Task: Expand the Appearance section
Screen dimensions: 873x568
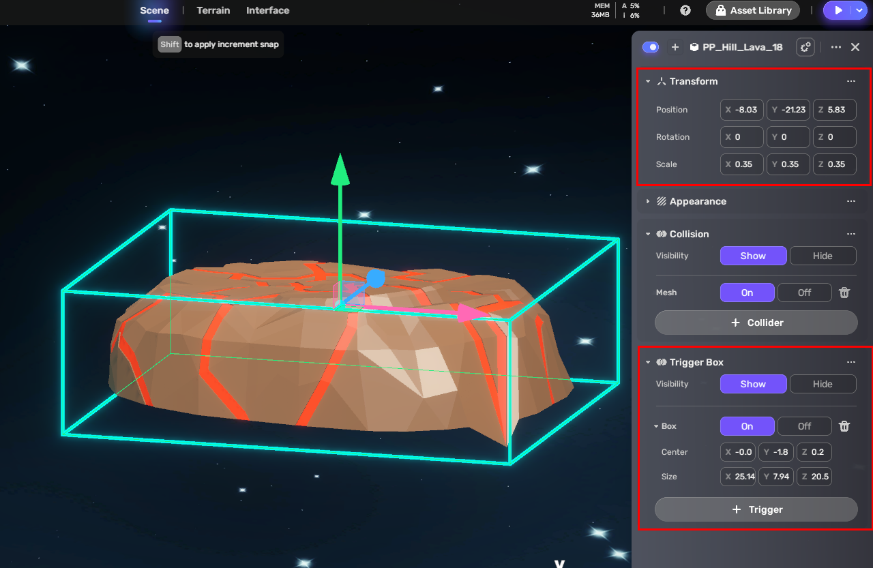Action: point(648,201)
